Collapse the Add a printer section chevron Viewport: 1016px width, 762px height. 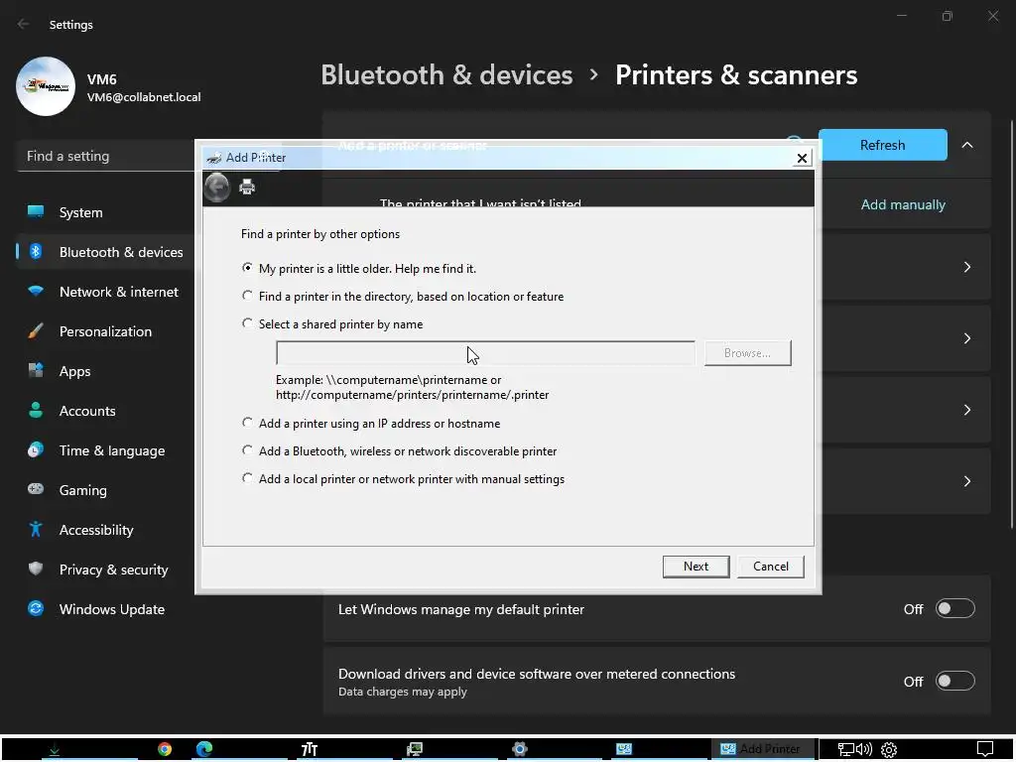[x=967, y=145]
